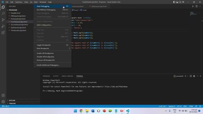
Task: Open the Search view in activity bar
Action: click(x=3, y=13)
